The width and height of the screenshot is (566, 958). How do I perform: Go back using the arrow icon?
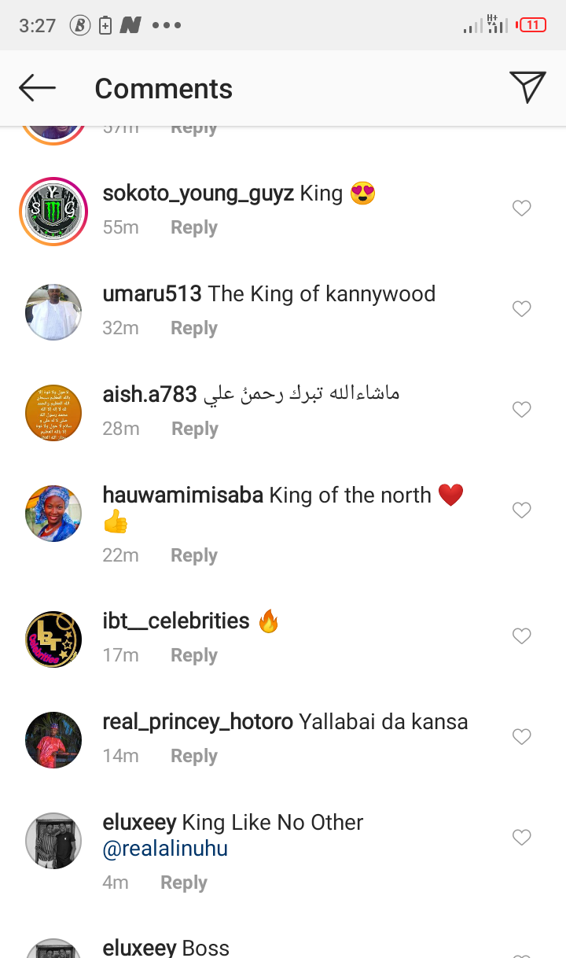click(37, 88)
